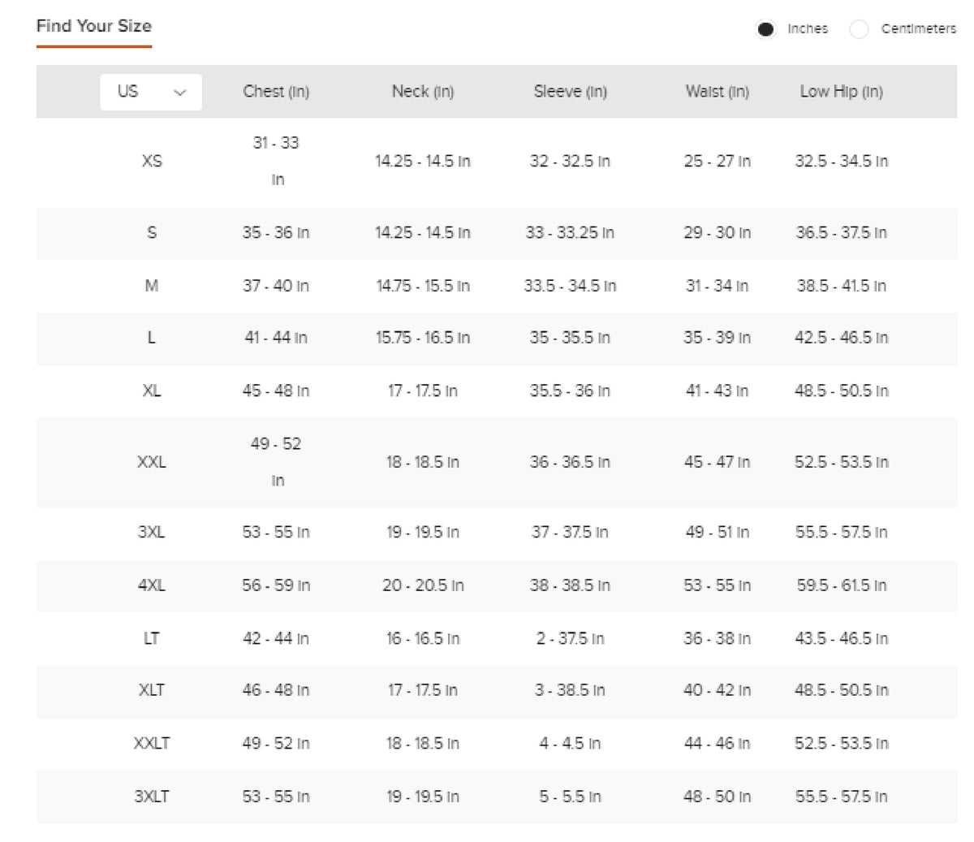Select the XS size row label
This screenshot has height=842, width=974.
tap(152, 161)
